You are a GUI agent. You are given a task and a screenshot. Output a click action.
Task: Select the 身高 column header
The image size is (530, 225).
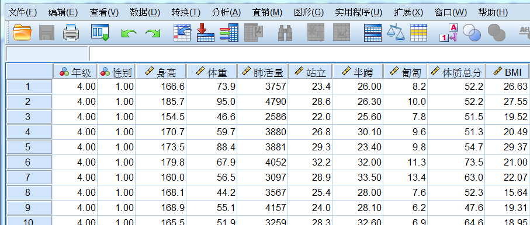click(161, 72)
